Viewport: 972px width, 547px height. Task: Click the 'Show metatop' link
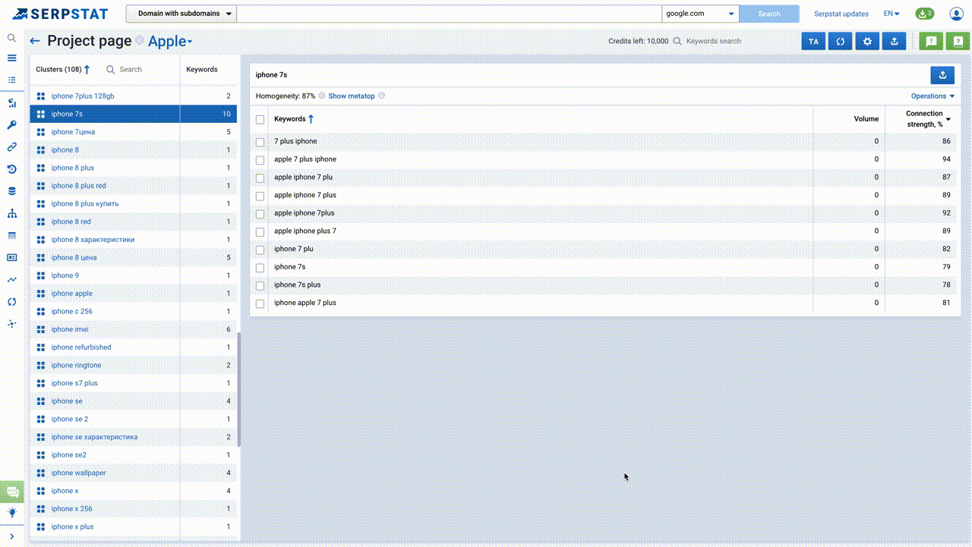352,96
